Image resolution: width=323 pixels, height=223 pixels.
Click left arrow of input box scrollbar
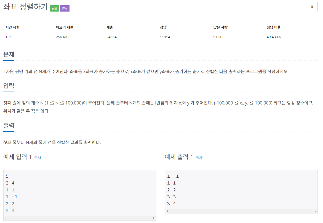pos(6,218)
